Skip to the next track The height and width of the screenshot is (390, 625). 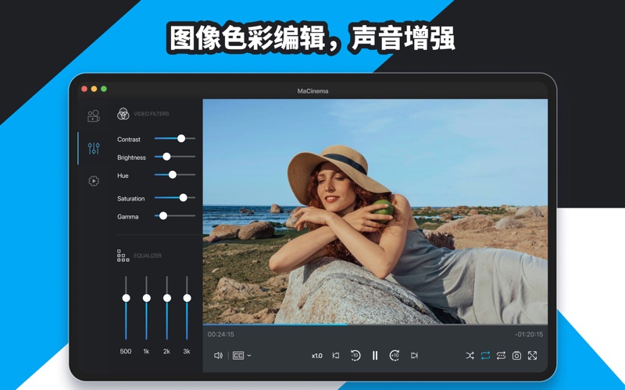pyautogui.click(x=414, y=356)
